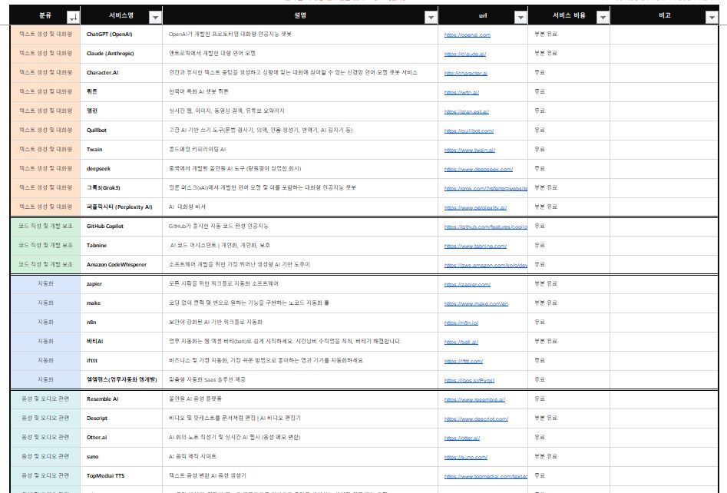Select the 바티AI service name cell
727x493 pixels.
pyautogui.click(x=121, y=342)
